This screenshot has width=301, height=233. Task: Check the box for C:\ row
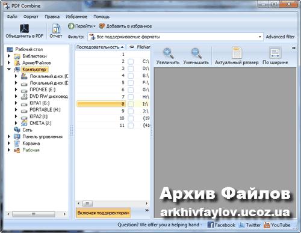(x=131, y=61)
